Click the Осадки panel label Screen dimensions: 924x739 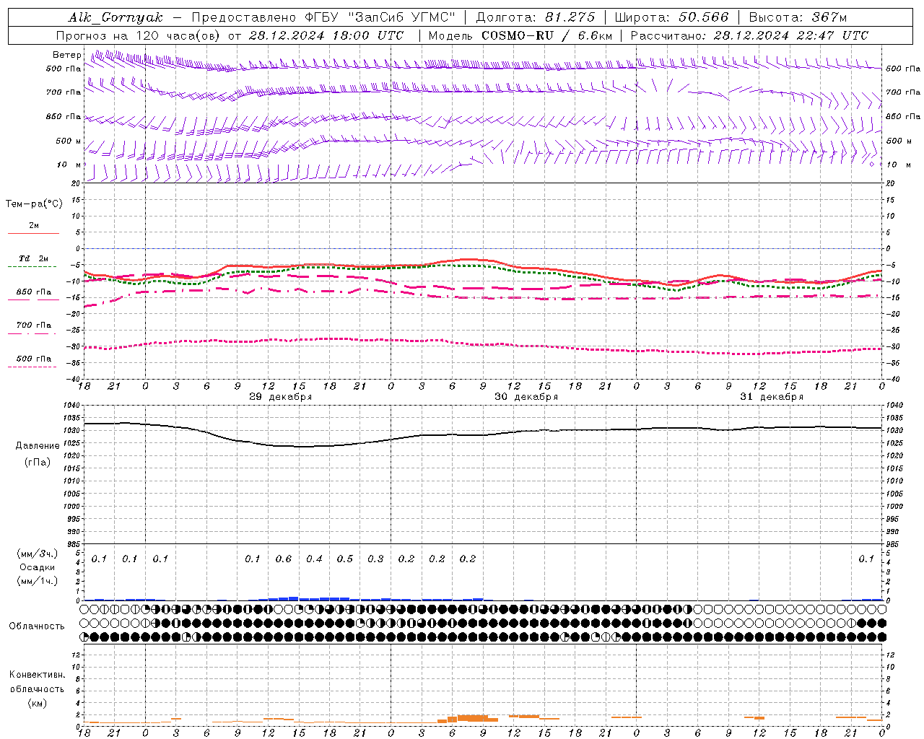(x=38, y=567)
